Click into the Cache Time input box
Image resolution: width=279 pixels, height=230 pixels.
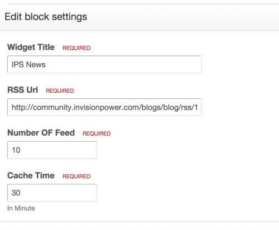click(52, 193)
